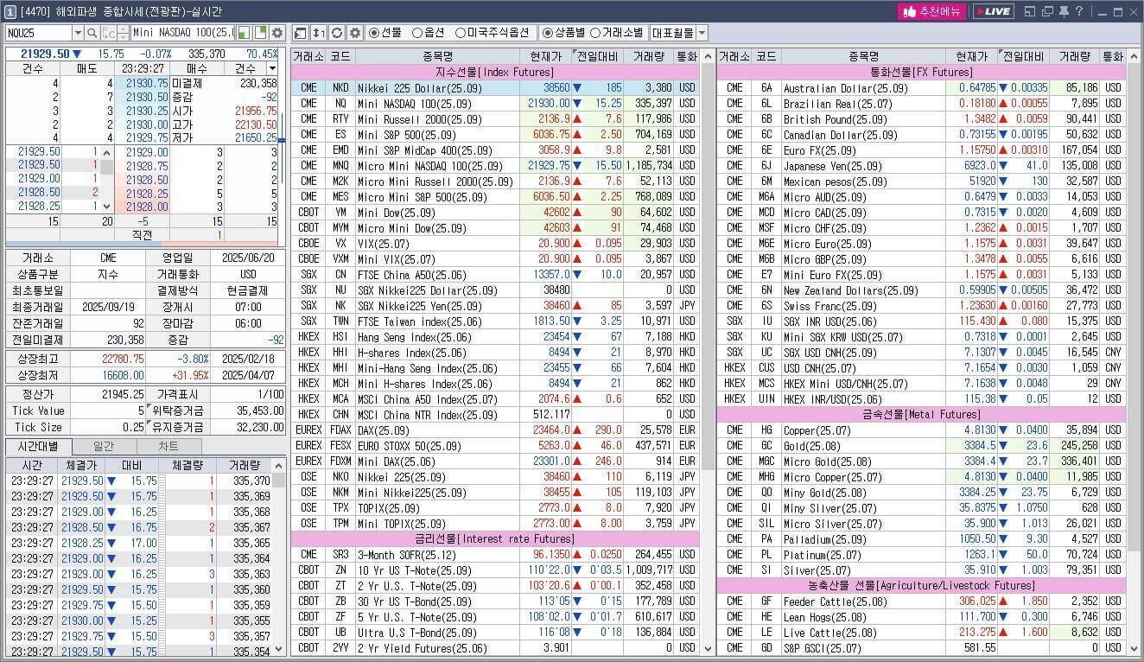1144x662 pixels.
Task: Click up arrow of right quote table scrollbar
Action: click(x=1134, y=56)
